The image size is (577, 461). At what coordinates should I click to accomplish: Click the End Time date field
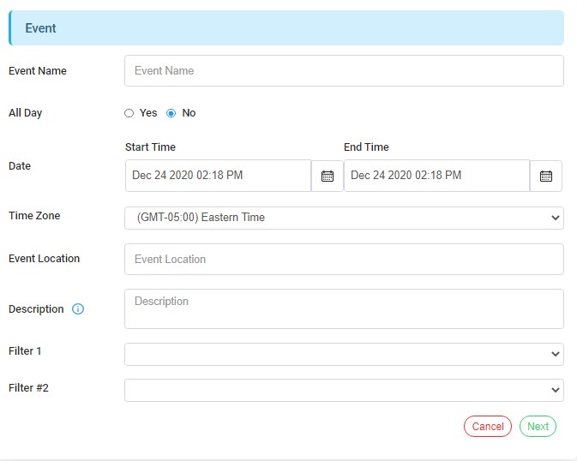tap(436, 176)
